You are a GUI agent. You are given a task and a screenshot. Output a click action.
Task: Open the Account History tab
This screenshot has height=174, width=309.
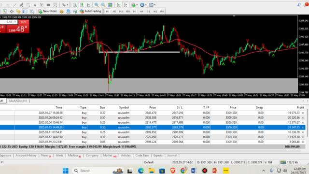click(26, 156)
